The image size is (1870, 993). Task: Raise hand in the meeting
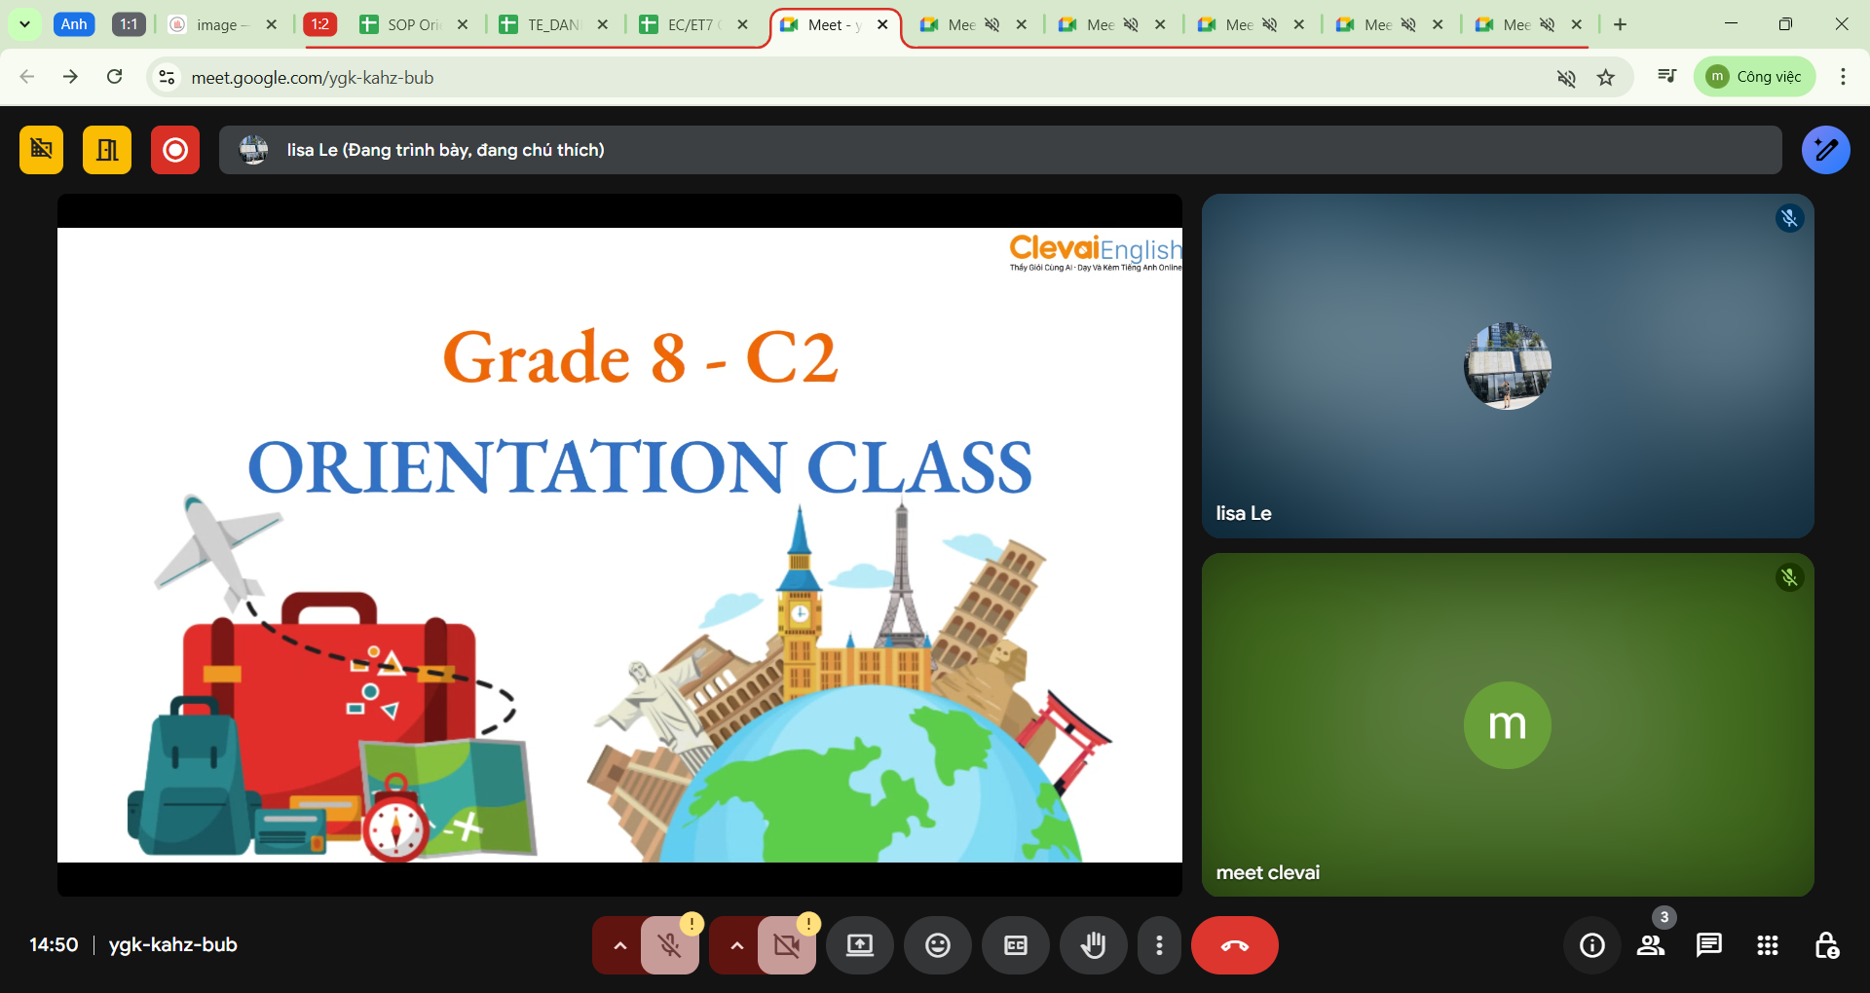[1094, 945]
